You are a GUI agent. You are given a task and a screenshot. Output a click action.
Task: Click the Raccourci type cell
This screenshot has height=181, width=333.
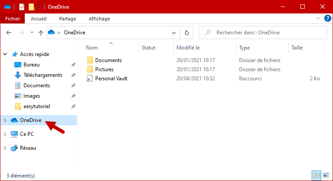click(x=250, y=79)
